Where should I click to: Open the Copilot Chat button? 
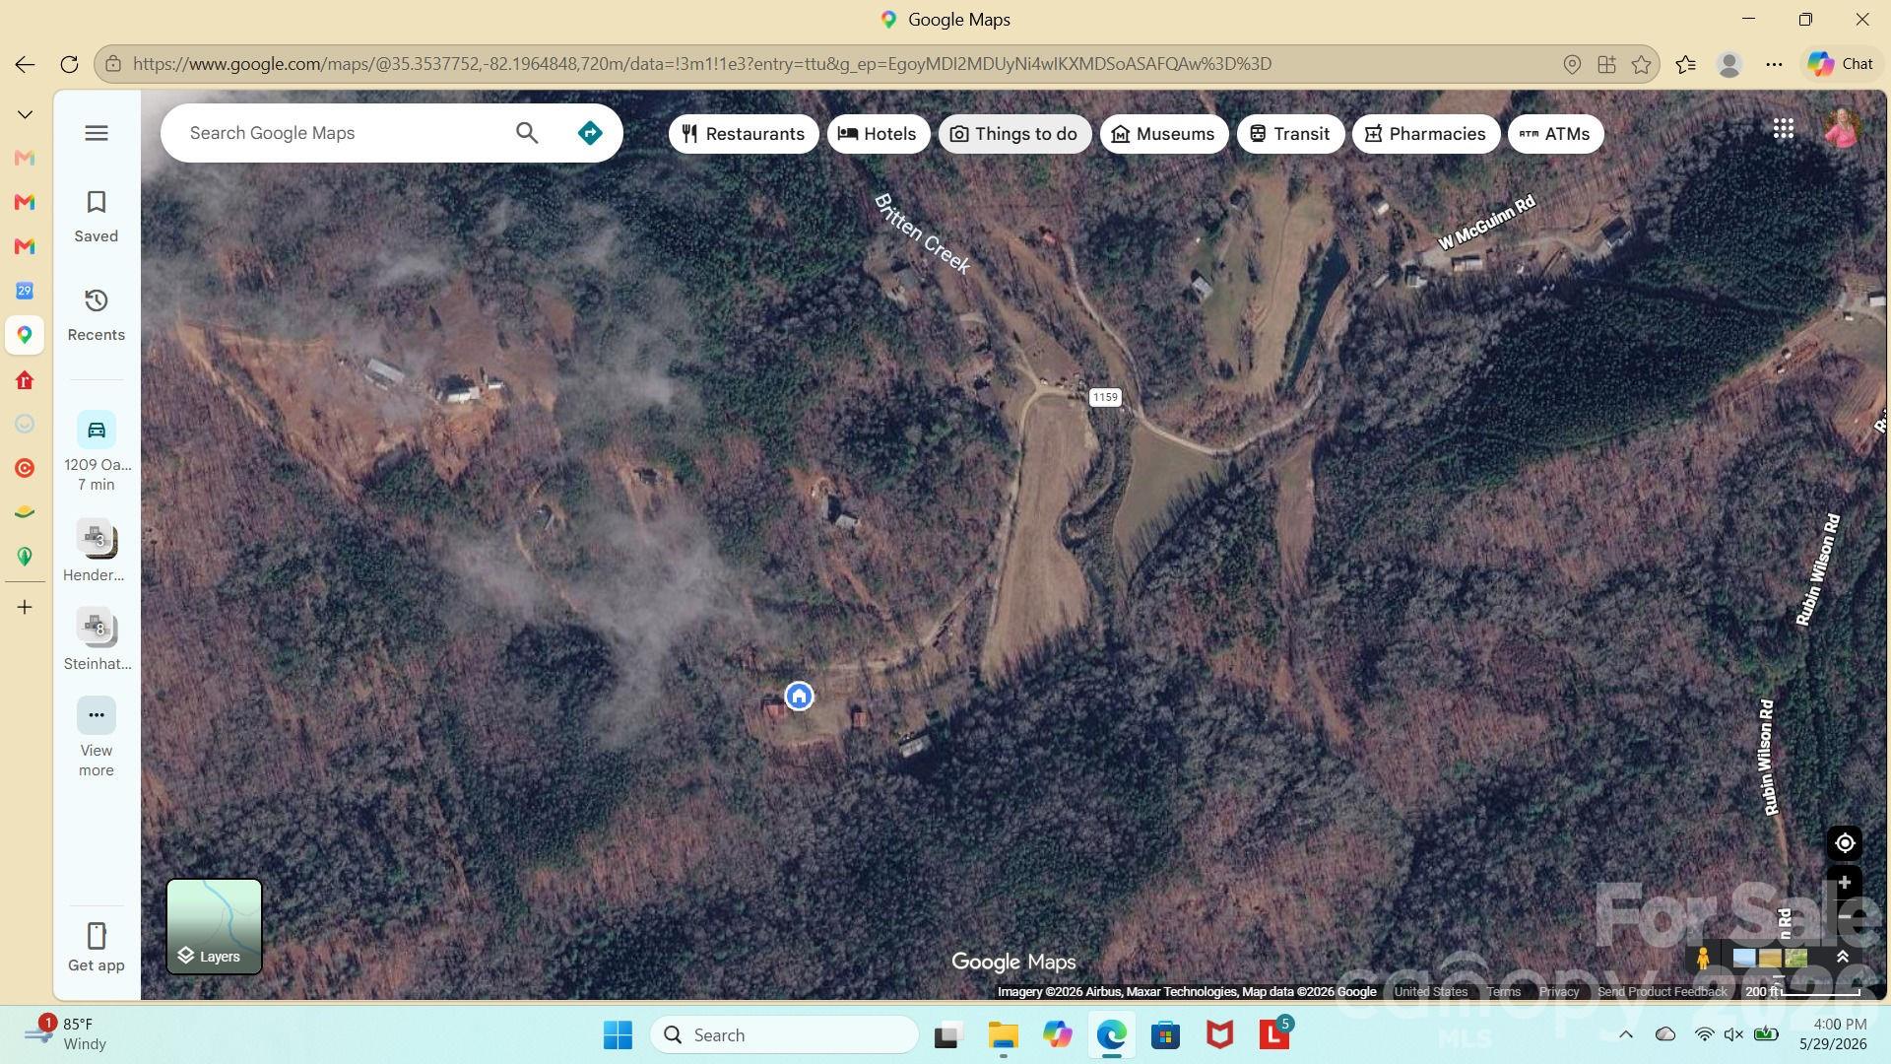pos(1840,64)
